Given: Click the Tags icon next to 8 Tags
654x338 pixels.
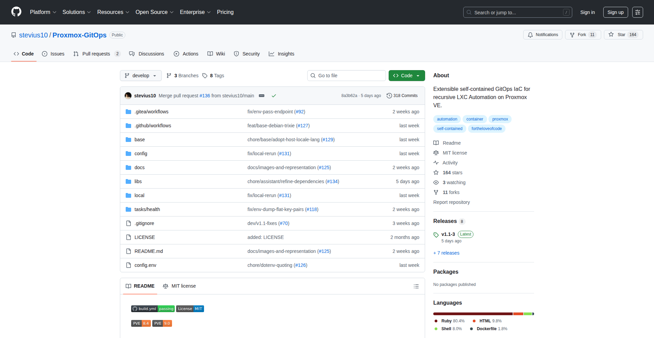Looking at the screenshot, I should pyautogui.click(x=205, y=76).
